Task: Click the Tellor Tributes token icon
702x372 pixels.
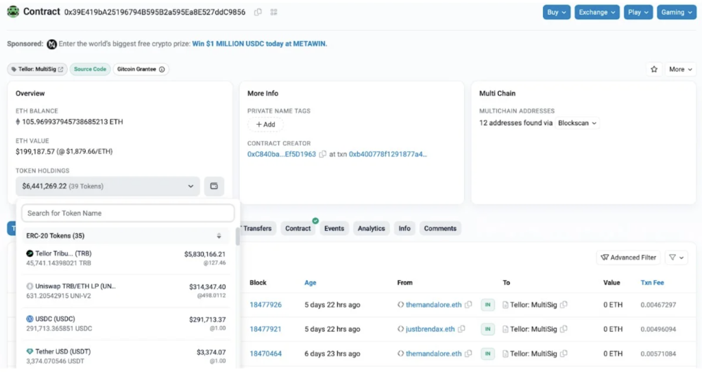Action: [29, 253]
